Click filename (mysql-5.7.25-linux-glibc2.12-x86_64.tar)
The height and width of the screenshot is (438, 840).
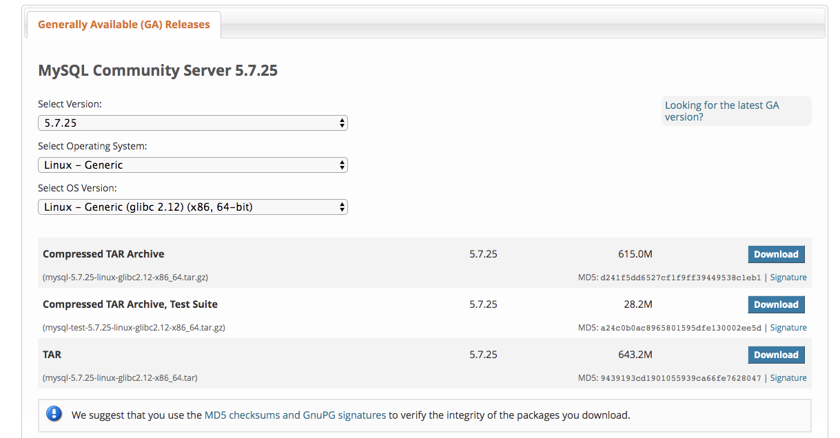(x=121, y=378)
